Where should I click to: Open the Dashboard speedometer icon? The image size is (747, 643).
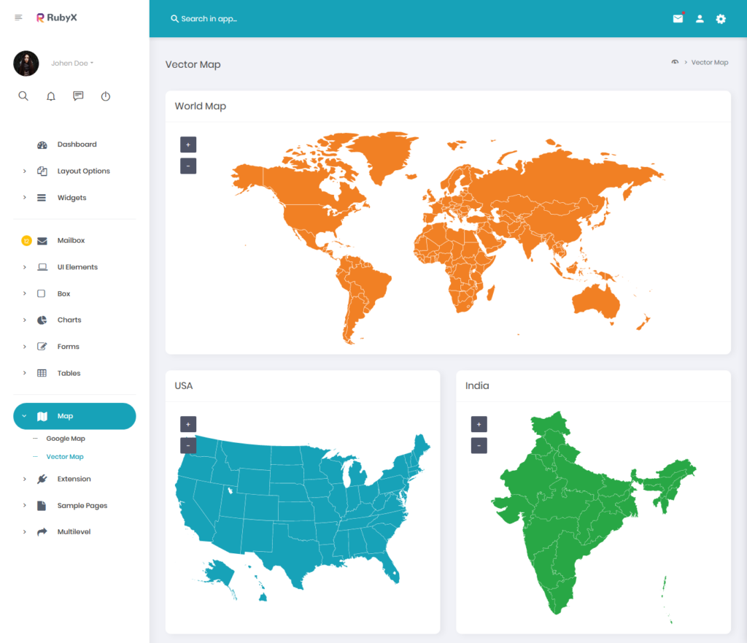point(41,144)
